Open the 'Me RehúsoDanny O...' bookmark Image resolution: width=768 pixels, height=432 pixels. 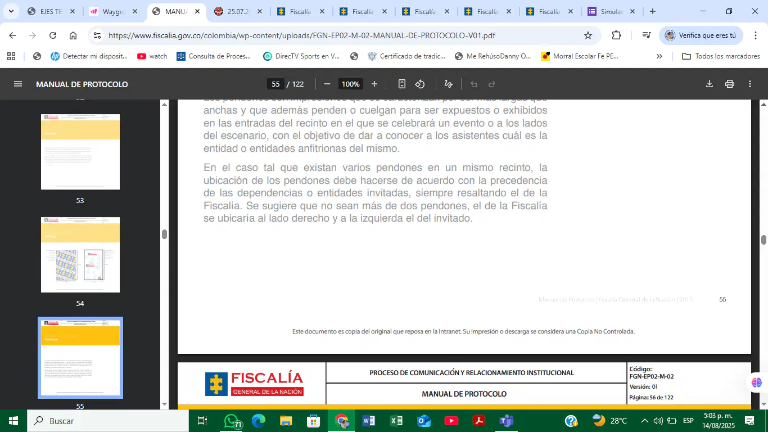[493, 56]
